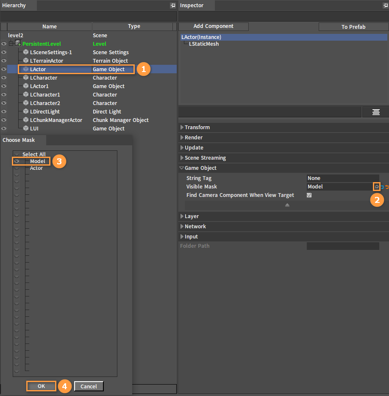Click the LActor1 cube icon

[26, 86]
